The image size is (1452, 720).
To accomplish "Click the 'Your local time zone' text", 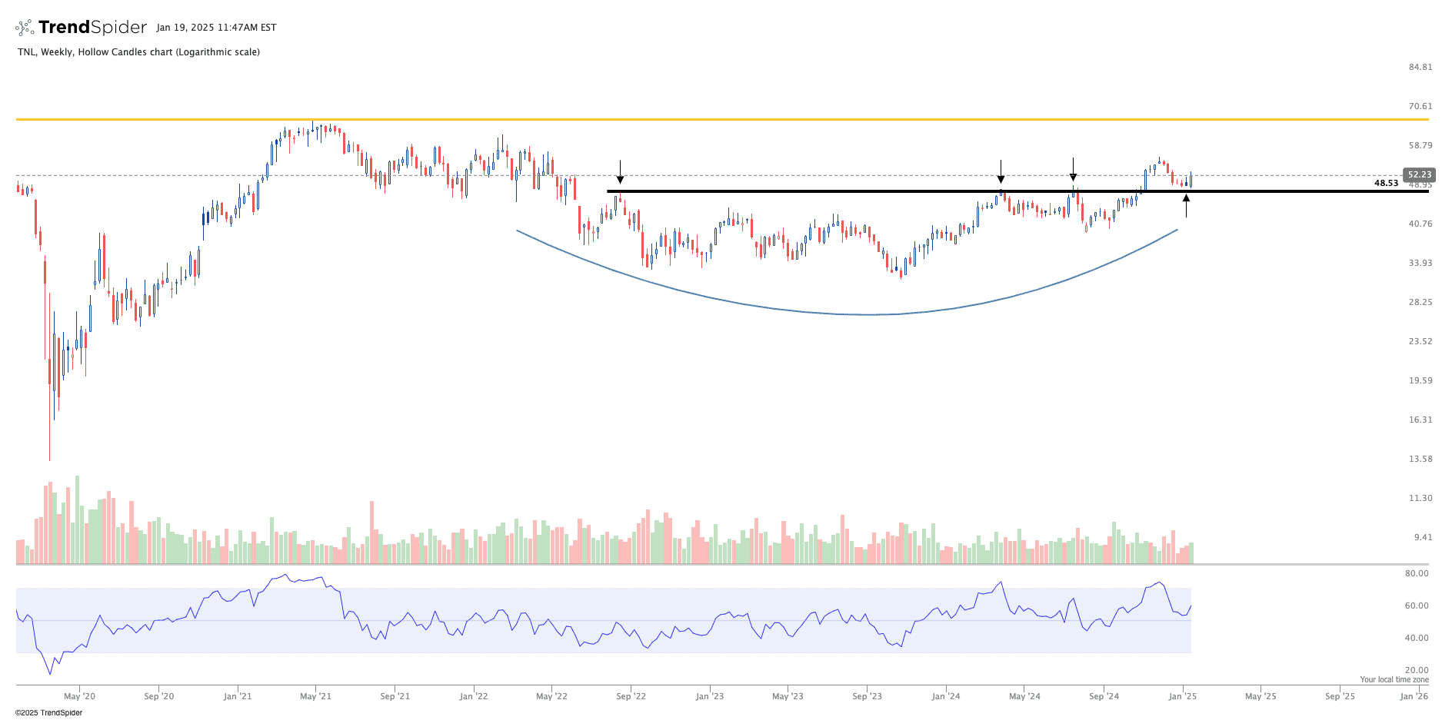I will [x=1394, y=679].
